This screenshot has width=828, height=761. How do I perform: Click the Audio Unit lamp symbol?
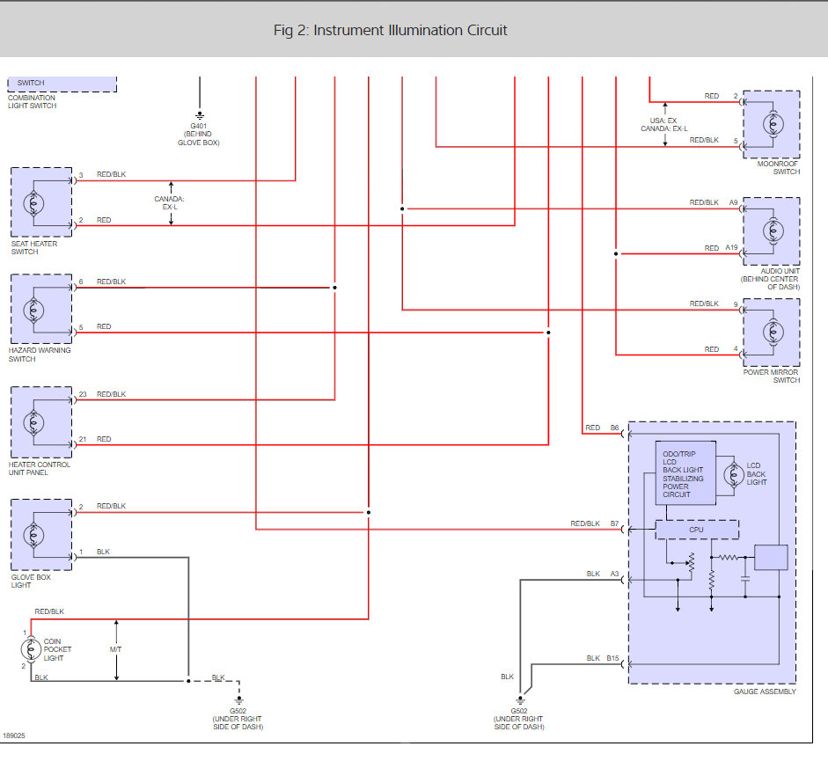tap(773, 230)
